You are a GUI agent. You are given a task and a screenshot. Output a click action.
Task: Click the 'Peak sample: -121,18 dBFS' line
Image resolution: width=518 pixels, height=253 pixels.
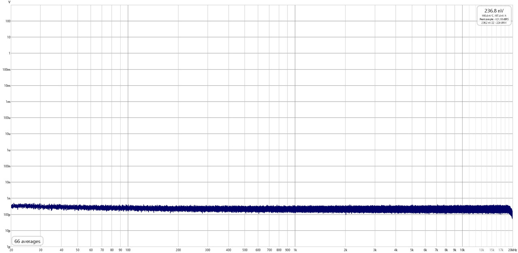[494, 19]
